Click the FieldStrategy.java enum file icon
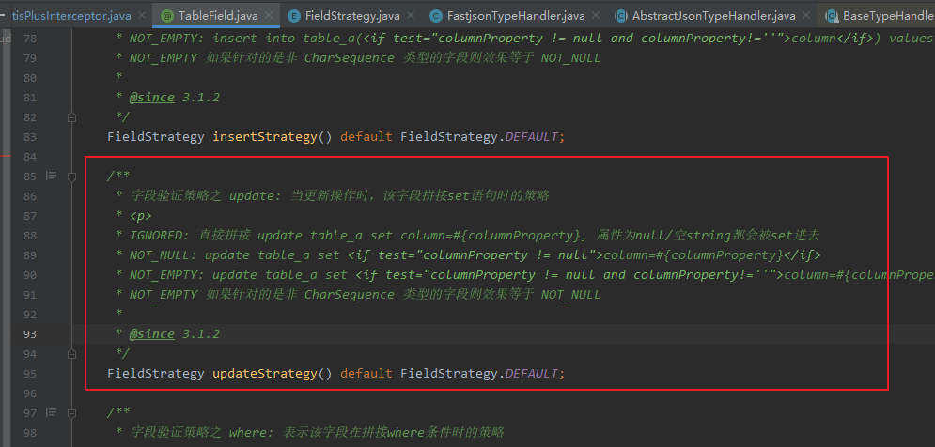 tap(294, 16)
